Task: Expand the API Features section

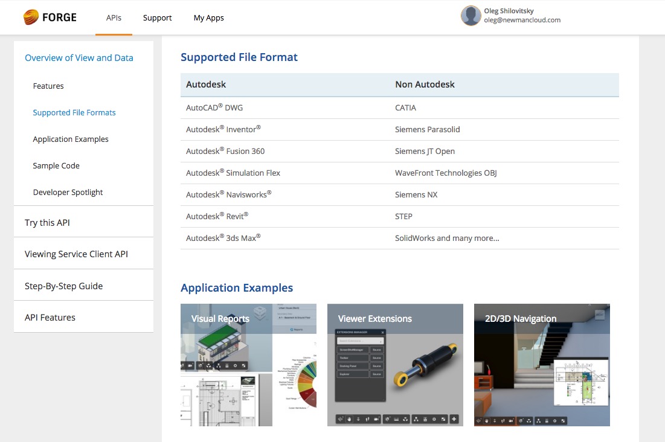Action: coord(48,316)
